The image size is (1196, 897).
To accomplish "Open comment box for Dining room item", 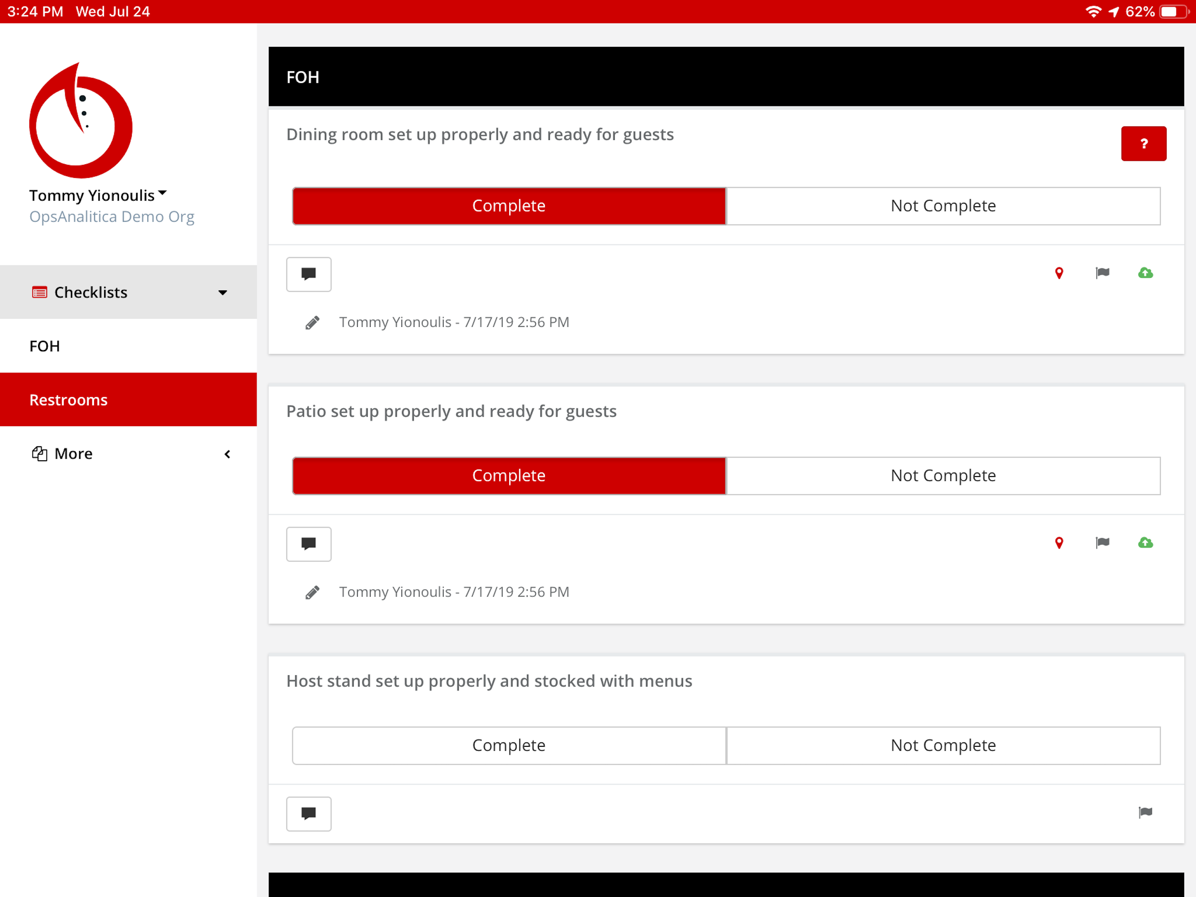I will tap(308, 274).
